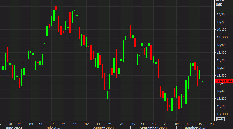Click the 14,100 price axis label
This screenshot has width=233, height=129.
point(221,30)
